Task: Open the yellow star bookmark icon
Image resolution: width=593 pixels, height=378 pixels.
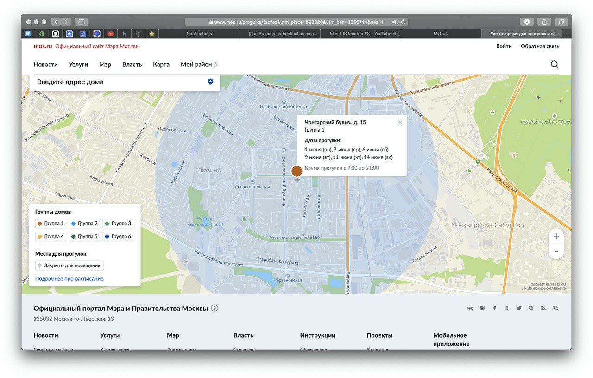Action: tap(151, 34)
